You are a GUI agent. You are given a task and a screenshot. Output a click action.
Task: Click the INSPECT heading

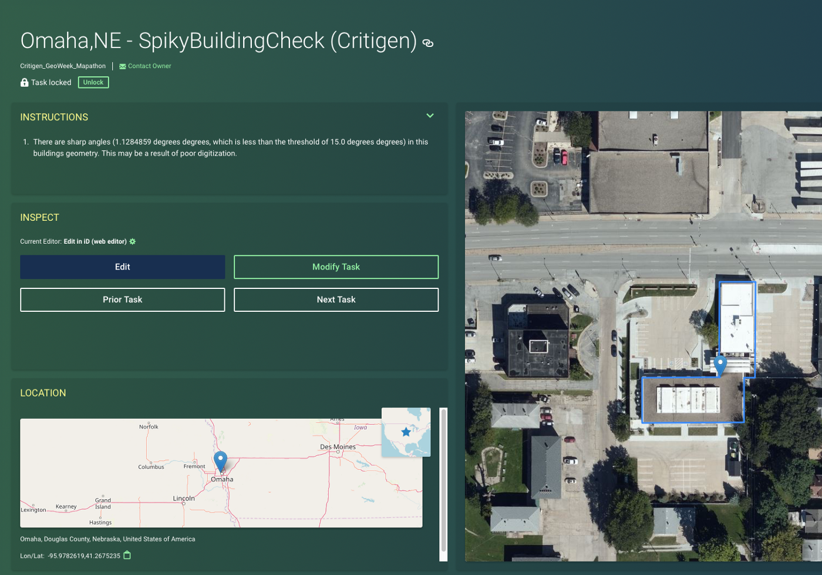coord(39,217)
